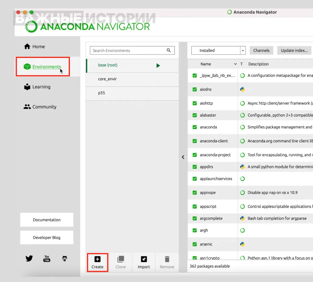Toggle the applaunchservices checkbox
313x282 pixels.
pyautogui.click(x=195, y=179)
